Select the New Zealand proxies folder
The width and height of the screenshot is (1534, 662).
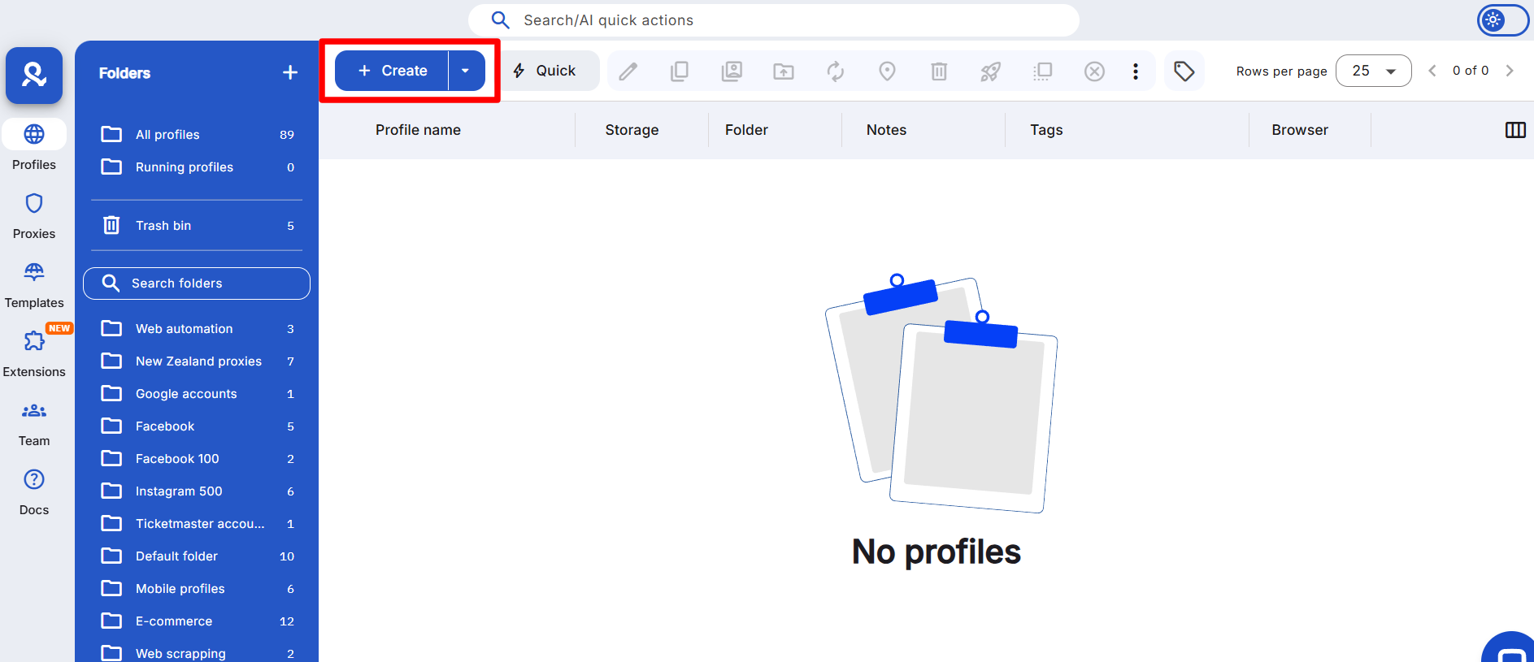(198, 361)
